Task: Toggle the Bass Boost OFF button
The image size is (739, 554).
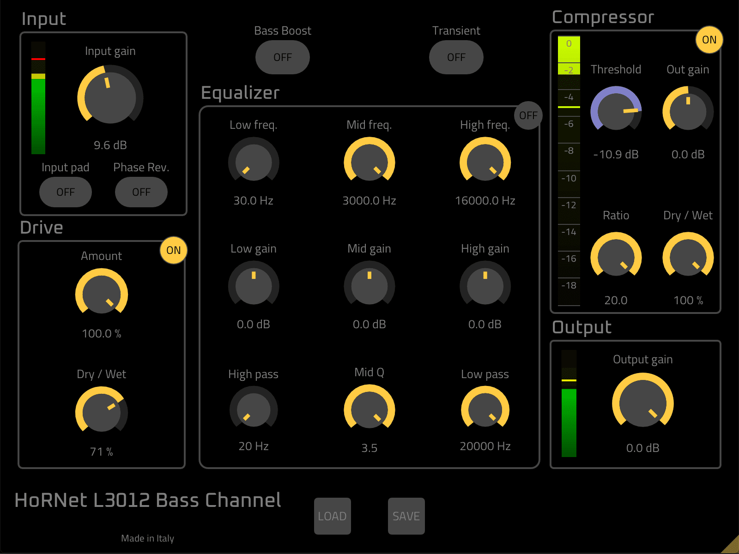Action: (x=283, y=57)
